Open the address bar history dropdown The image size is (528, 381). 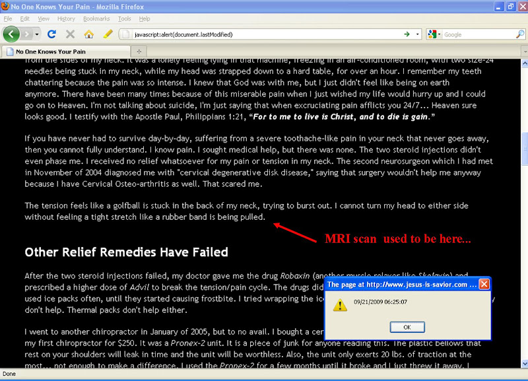point(418,34)
